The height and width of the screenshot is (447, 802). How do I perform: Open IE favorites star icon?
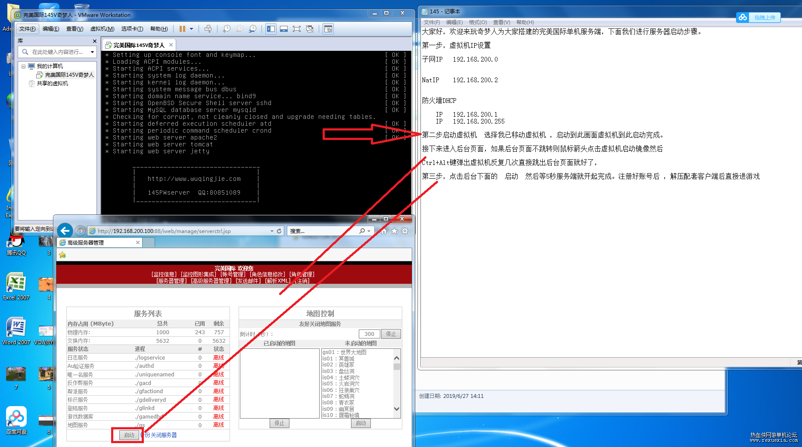point(394,231)
